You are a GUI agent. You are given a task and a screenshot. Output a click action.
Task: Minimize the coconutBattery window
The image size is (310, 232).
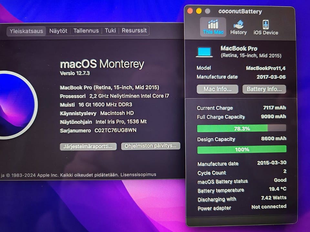point(199,11)
